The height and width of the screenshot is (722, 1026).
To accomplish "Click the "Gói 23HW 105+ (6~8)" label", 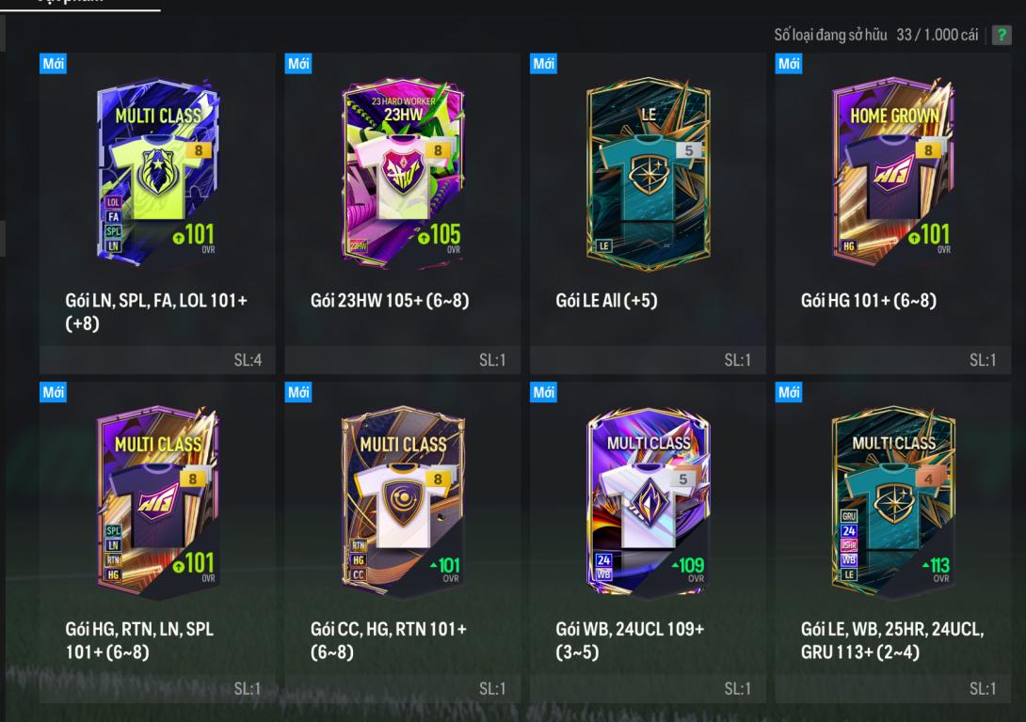I will click(390, 301).
